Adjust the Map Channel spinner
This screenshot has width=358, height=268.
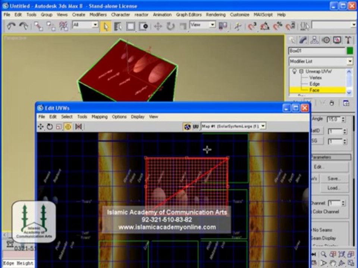(343, 203)
